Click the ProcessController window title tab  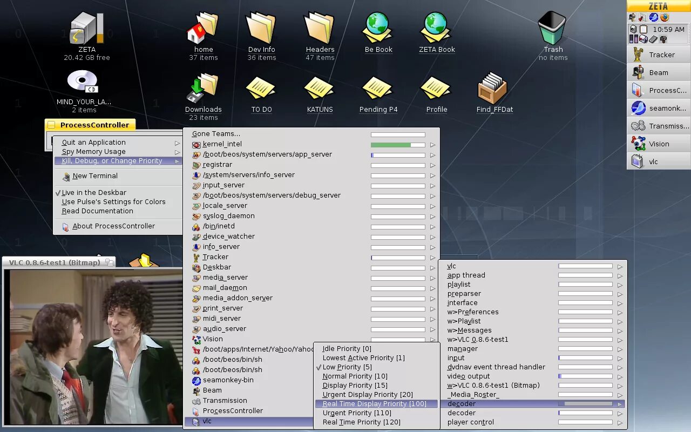pos(90,125)
